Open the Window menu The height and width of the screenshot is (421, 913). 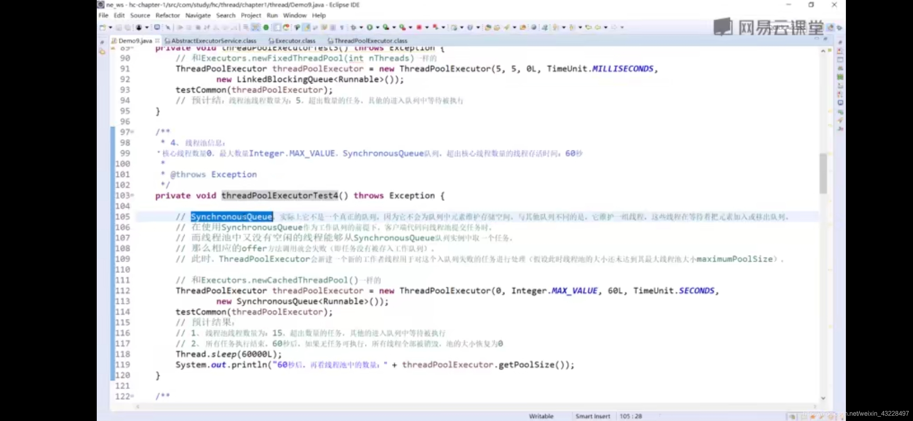click(295, 15)
